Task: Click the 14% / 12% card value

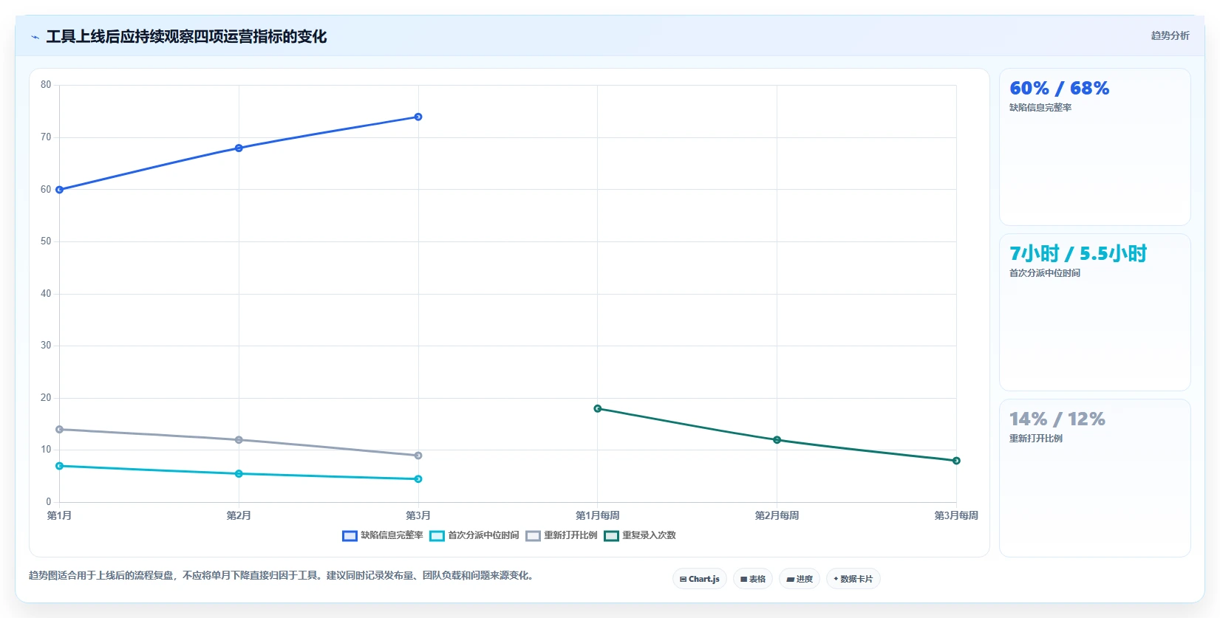Action: [x=1057, y=419]
